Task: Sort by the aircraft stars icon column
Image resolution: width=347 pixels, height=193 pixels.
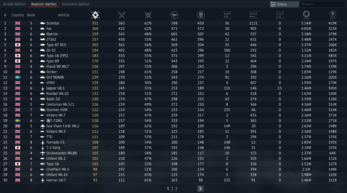Action: coord(227,15)
